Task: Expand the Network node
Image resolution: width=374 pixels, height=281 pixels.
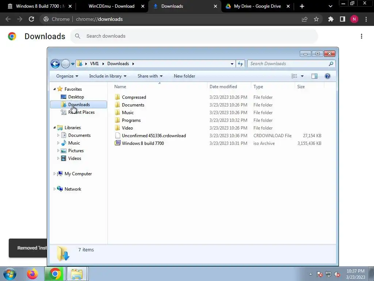Action: [54, 189]
